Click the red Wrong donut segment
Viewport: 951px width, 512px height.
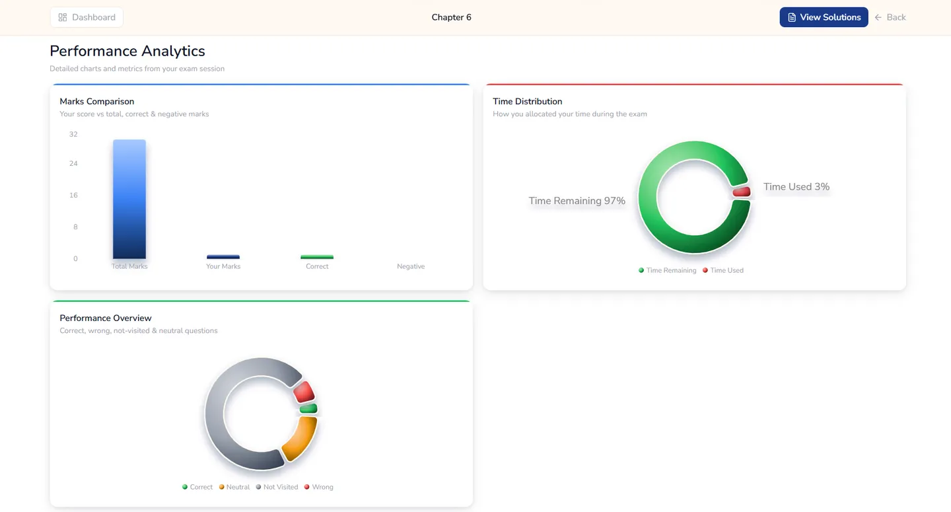pyautogui.click(x=304, y=392)
